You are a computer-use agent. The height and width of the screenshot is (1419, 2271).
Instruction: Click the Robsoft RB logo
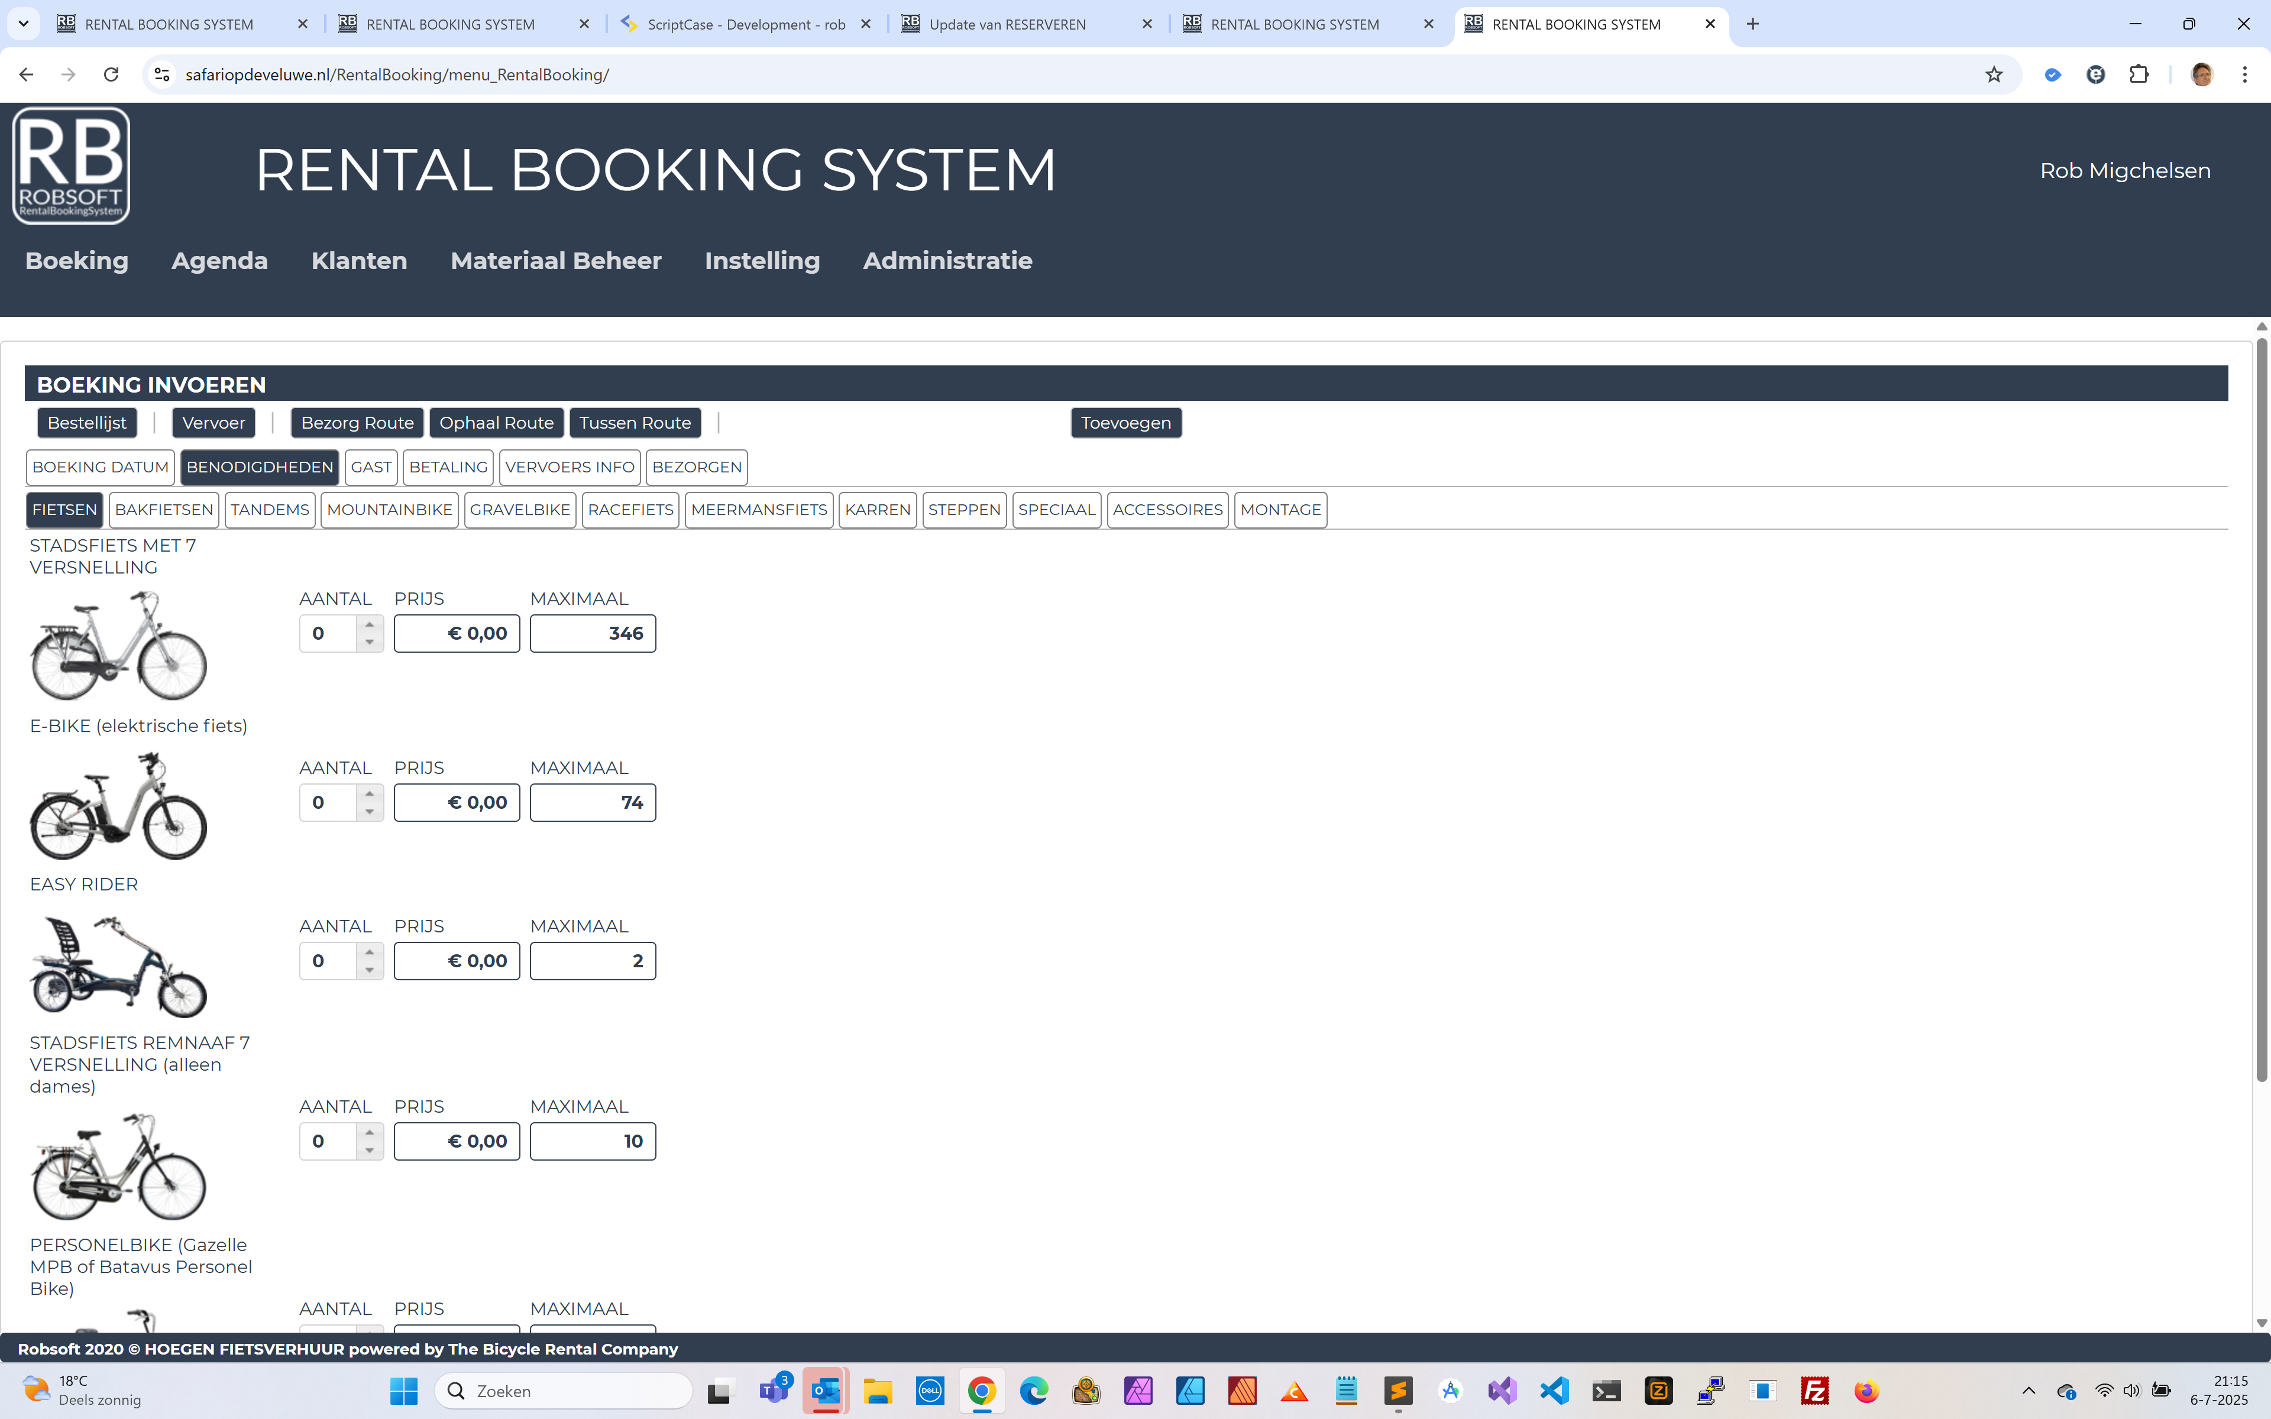pyautogui.click(x=70, y=165)
